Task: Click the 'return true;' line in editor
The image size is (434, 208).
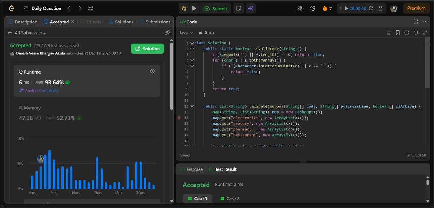Action: click(x=226, y=89)
